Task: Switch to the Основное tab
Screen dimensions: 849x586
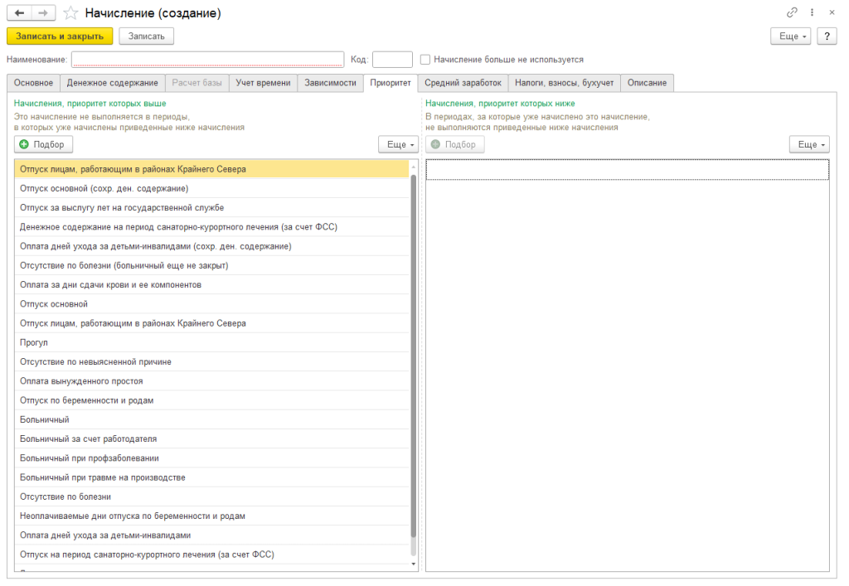Action: pyautogui.click(x=33, y=83)
